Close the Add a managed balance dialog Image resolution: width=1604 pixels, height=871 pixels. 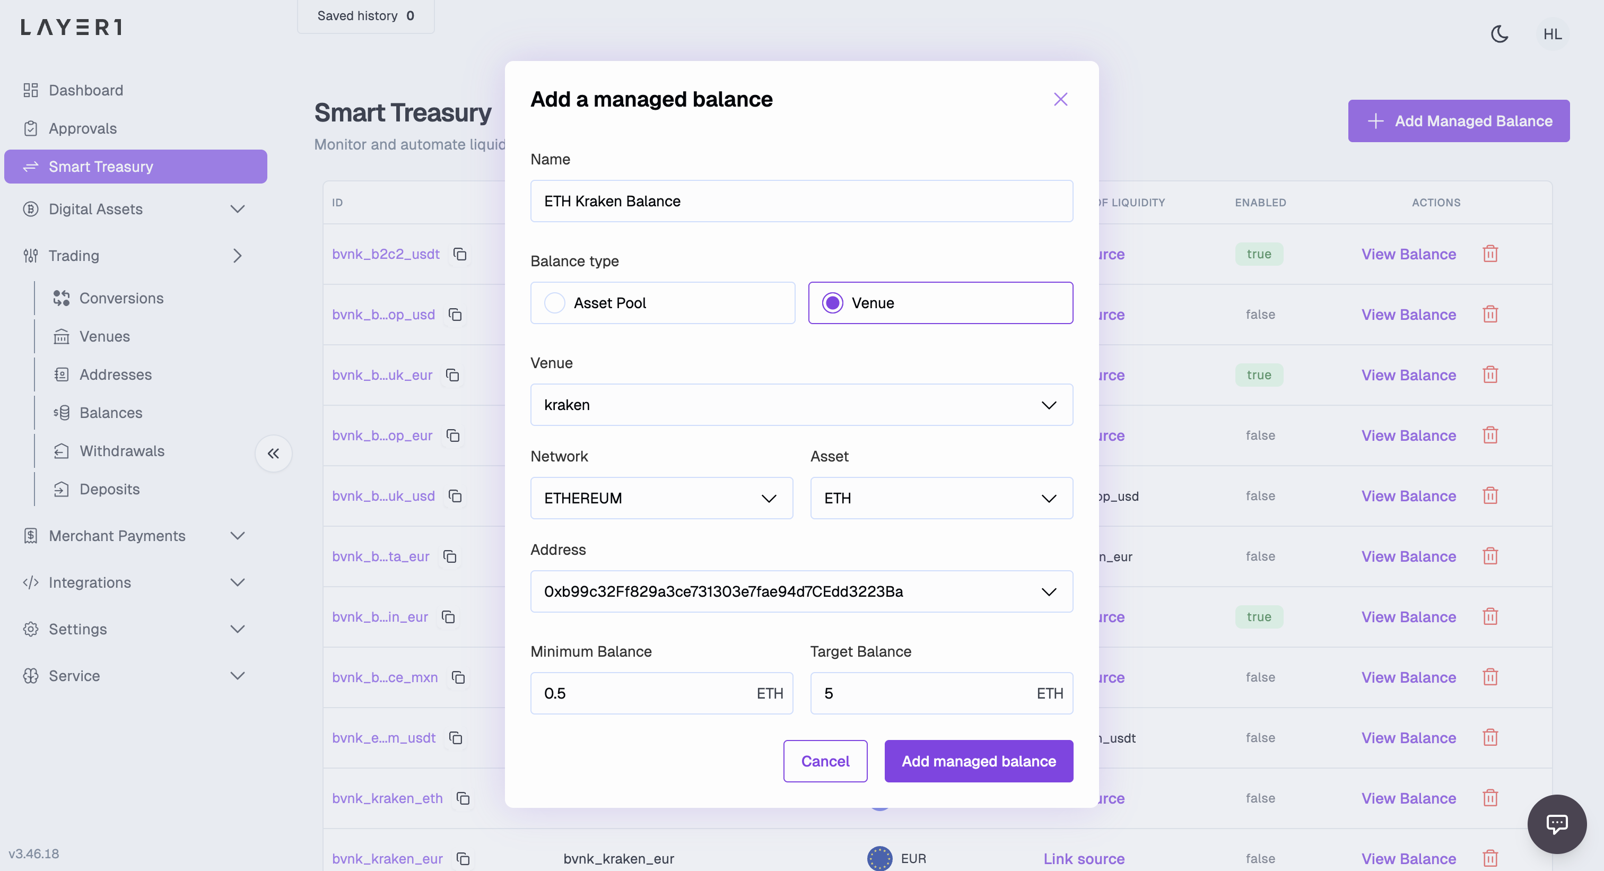[1060, 99]
